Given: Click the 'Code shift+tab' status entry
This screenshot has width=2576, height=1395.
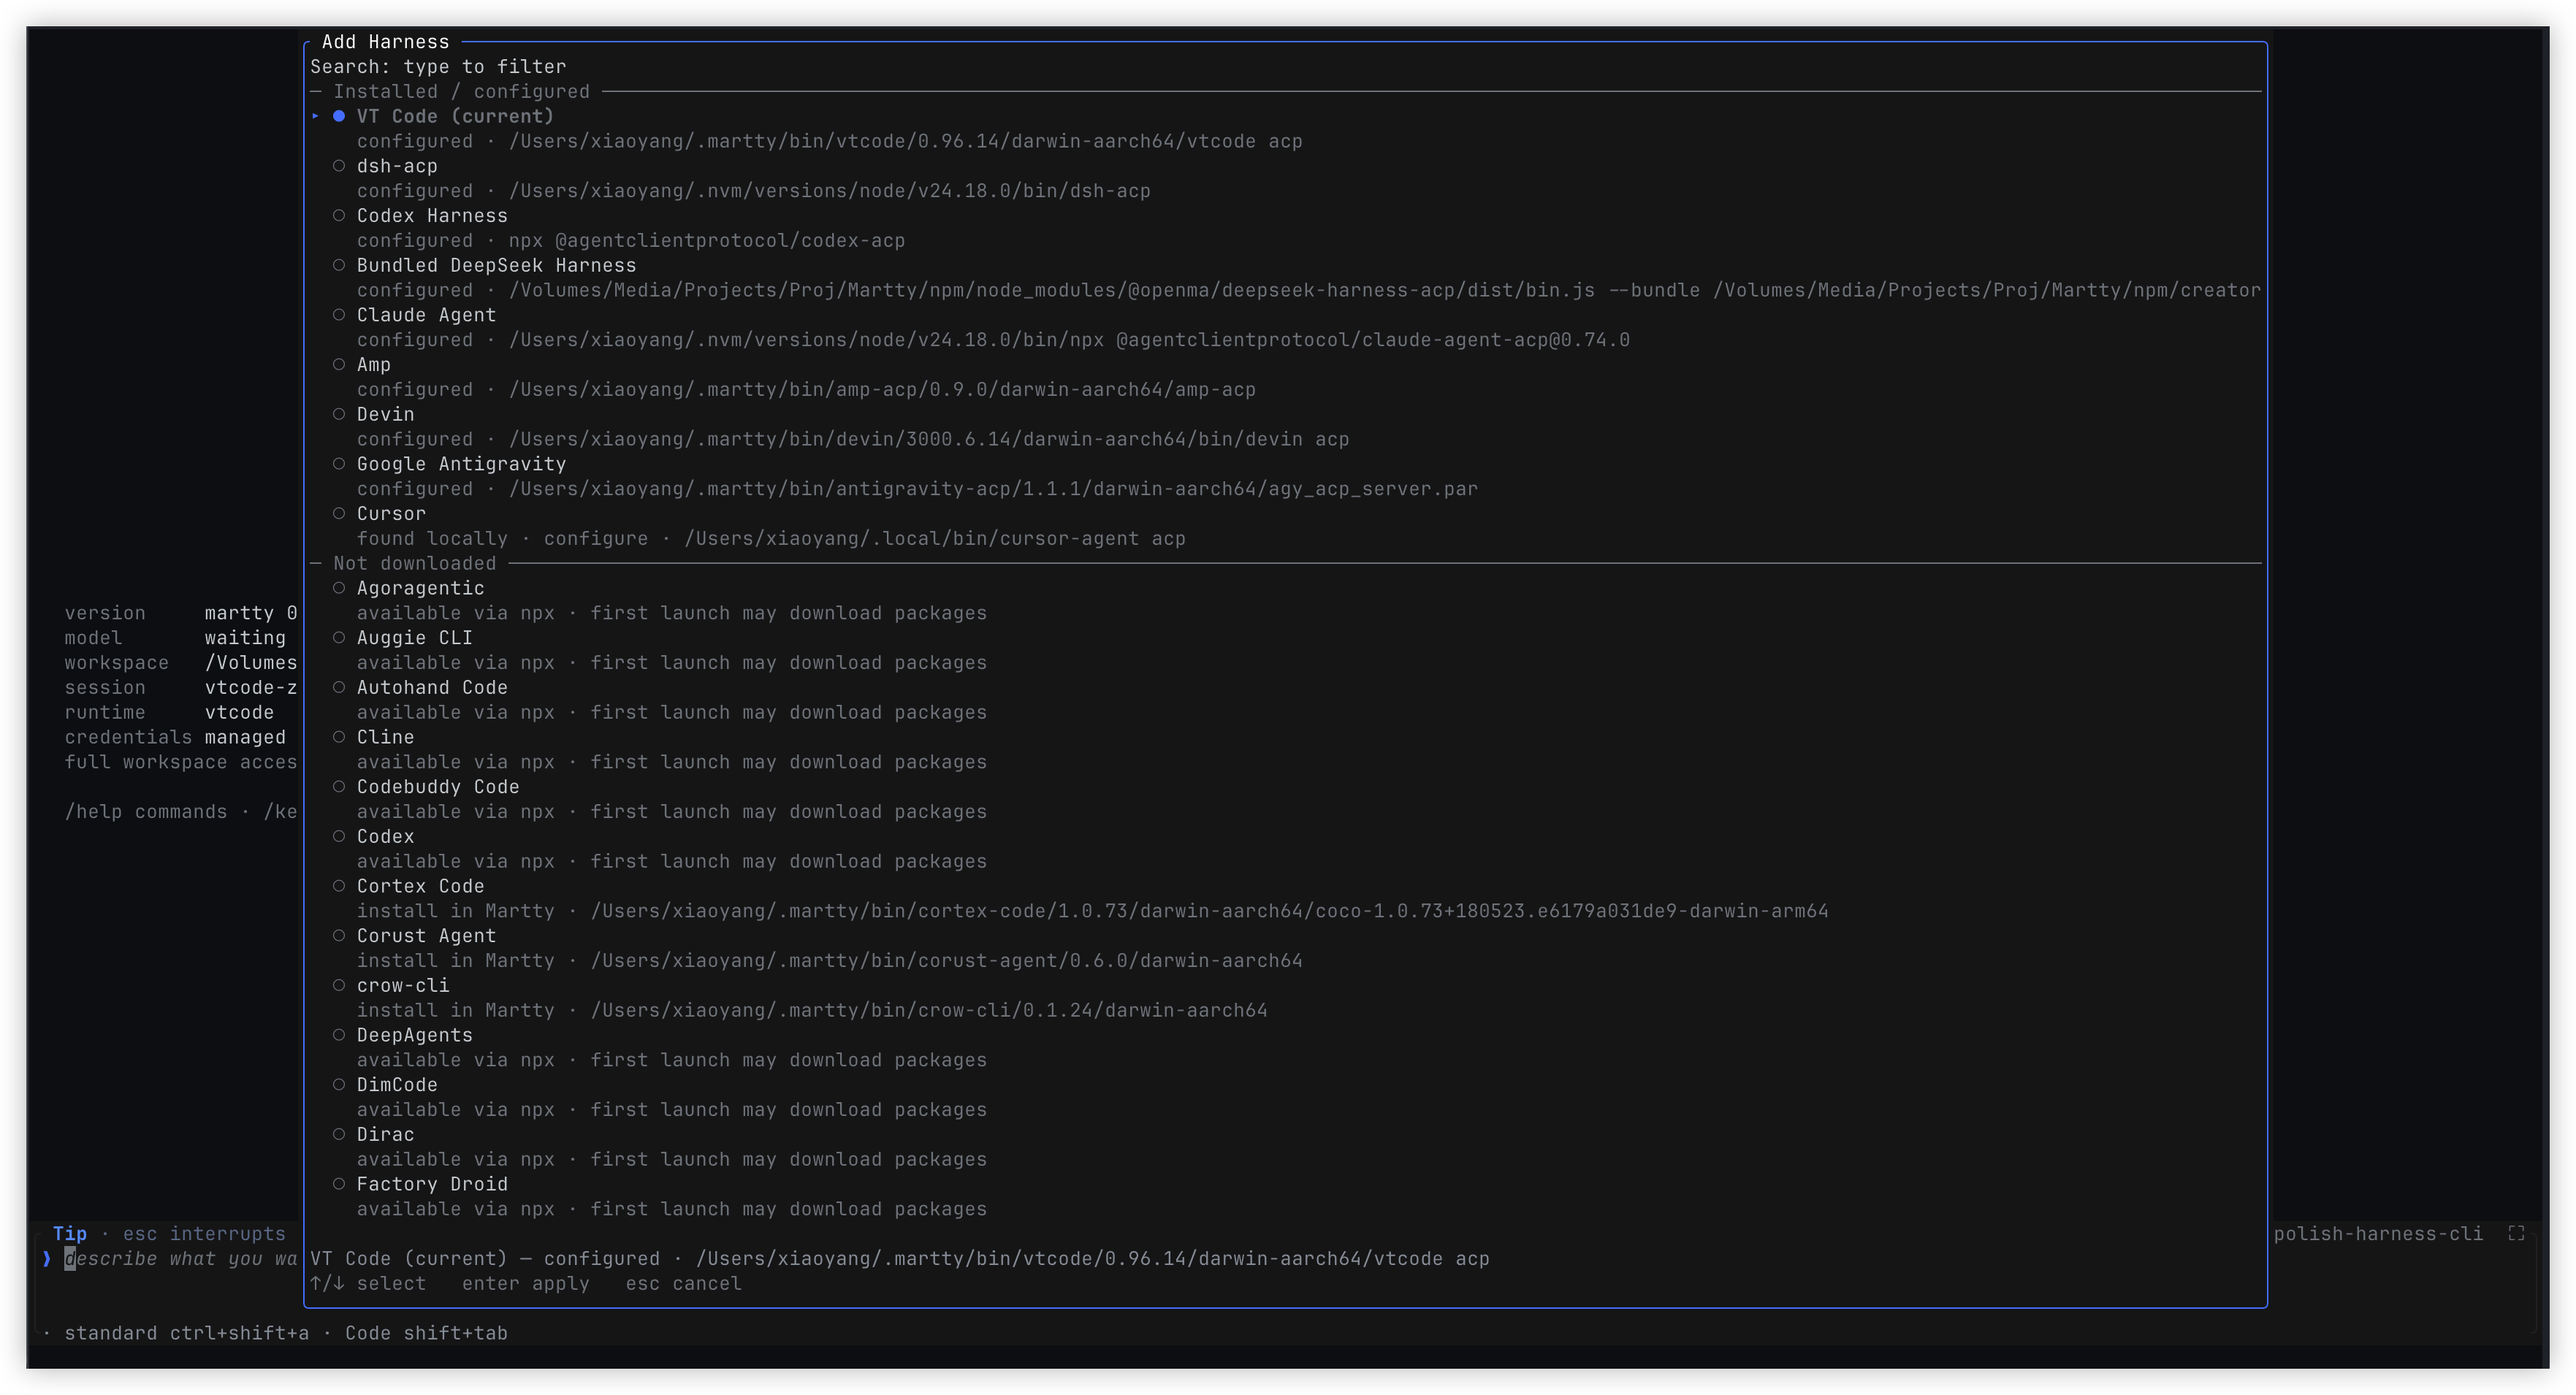Looking at the screenshot, I should (426, 1333).
